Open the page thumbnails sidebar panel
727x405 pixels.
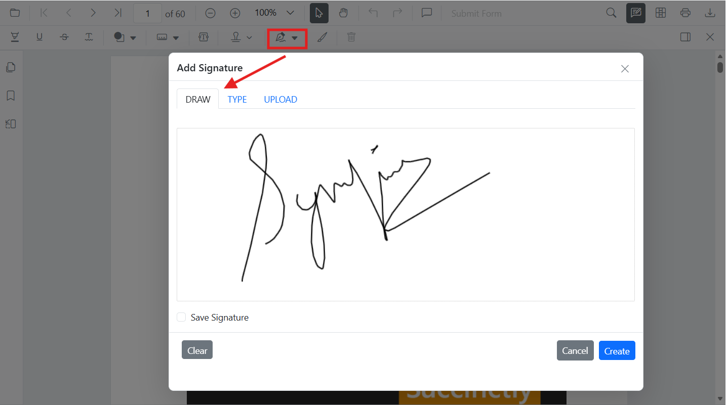(x=11, y=67)
